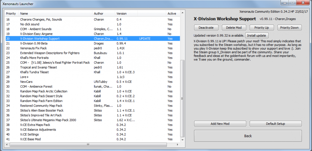Select the Lore+ mod row
The image size is (312, 151).
tap(93, 77)
